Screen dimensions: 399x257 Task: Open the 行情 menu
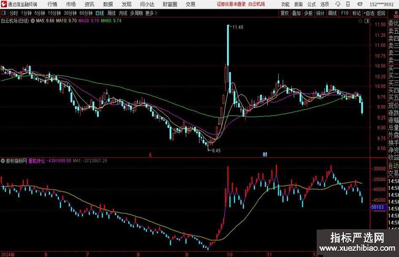point(52,4)
